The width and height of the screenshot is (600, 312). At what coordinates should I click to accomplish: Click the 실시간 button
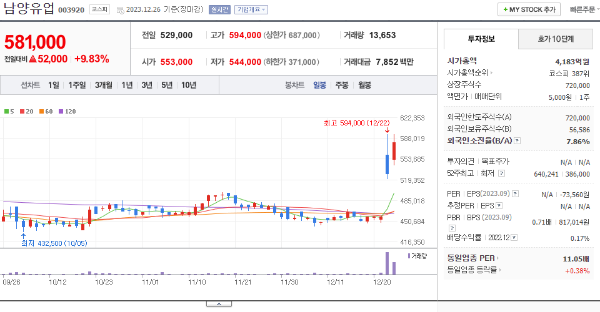219,9
